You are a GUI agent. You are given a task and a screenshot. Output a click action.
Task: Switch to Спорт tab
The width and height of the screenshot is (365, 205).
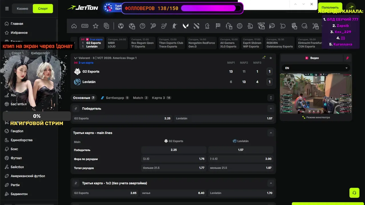pyautogui.click(x=43, y=9)
